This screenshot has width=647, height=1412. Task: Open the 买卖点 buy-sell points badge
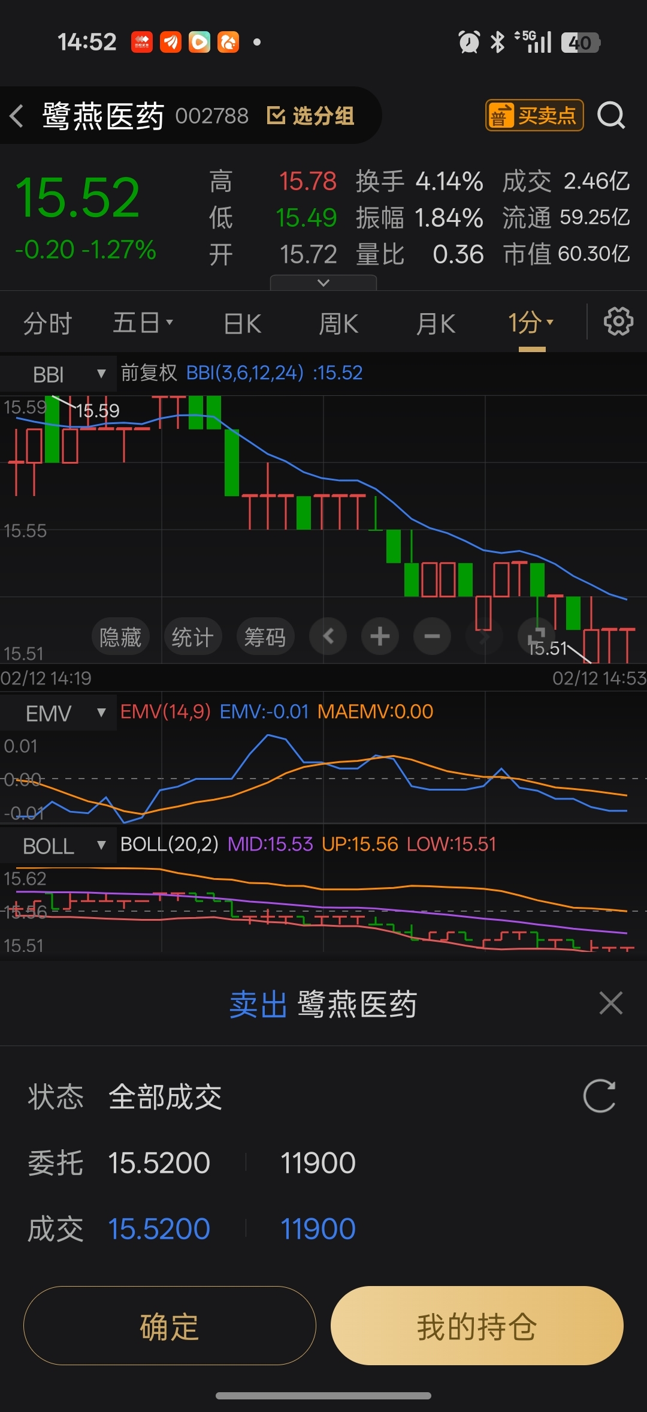pos(534,115)
